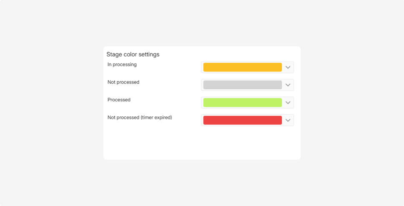Click the Processed label text
This screenshot has width=404, height=206.
[119, 100]
